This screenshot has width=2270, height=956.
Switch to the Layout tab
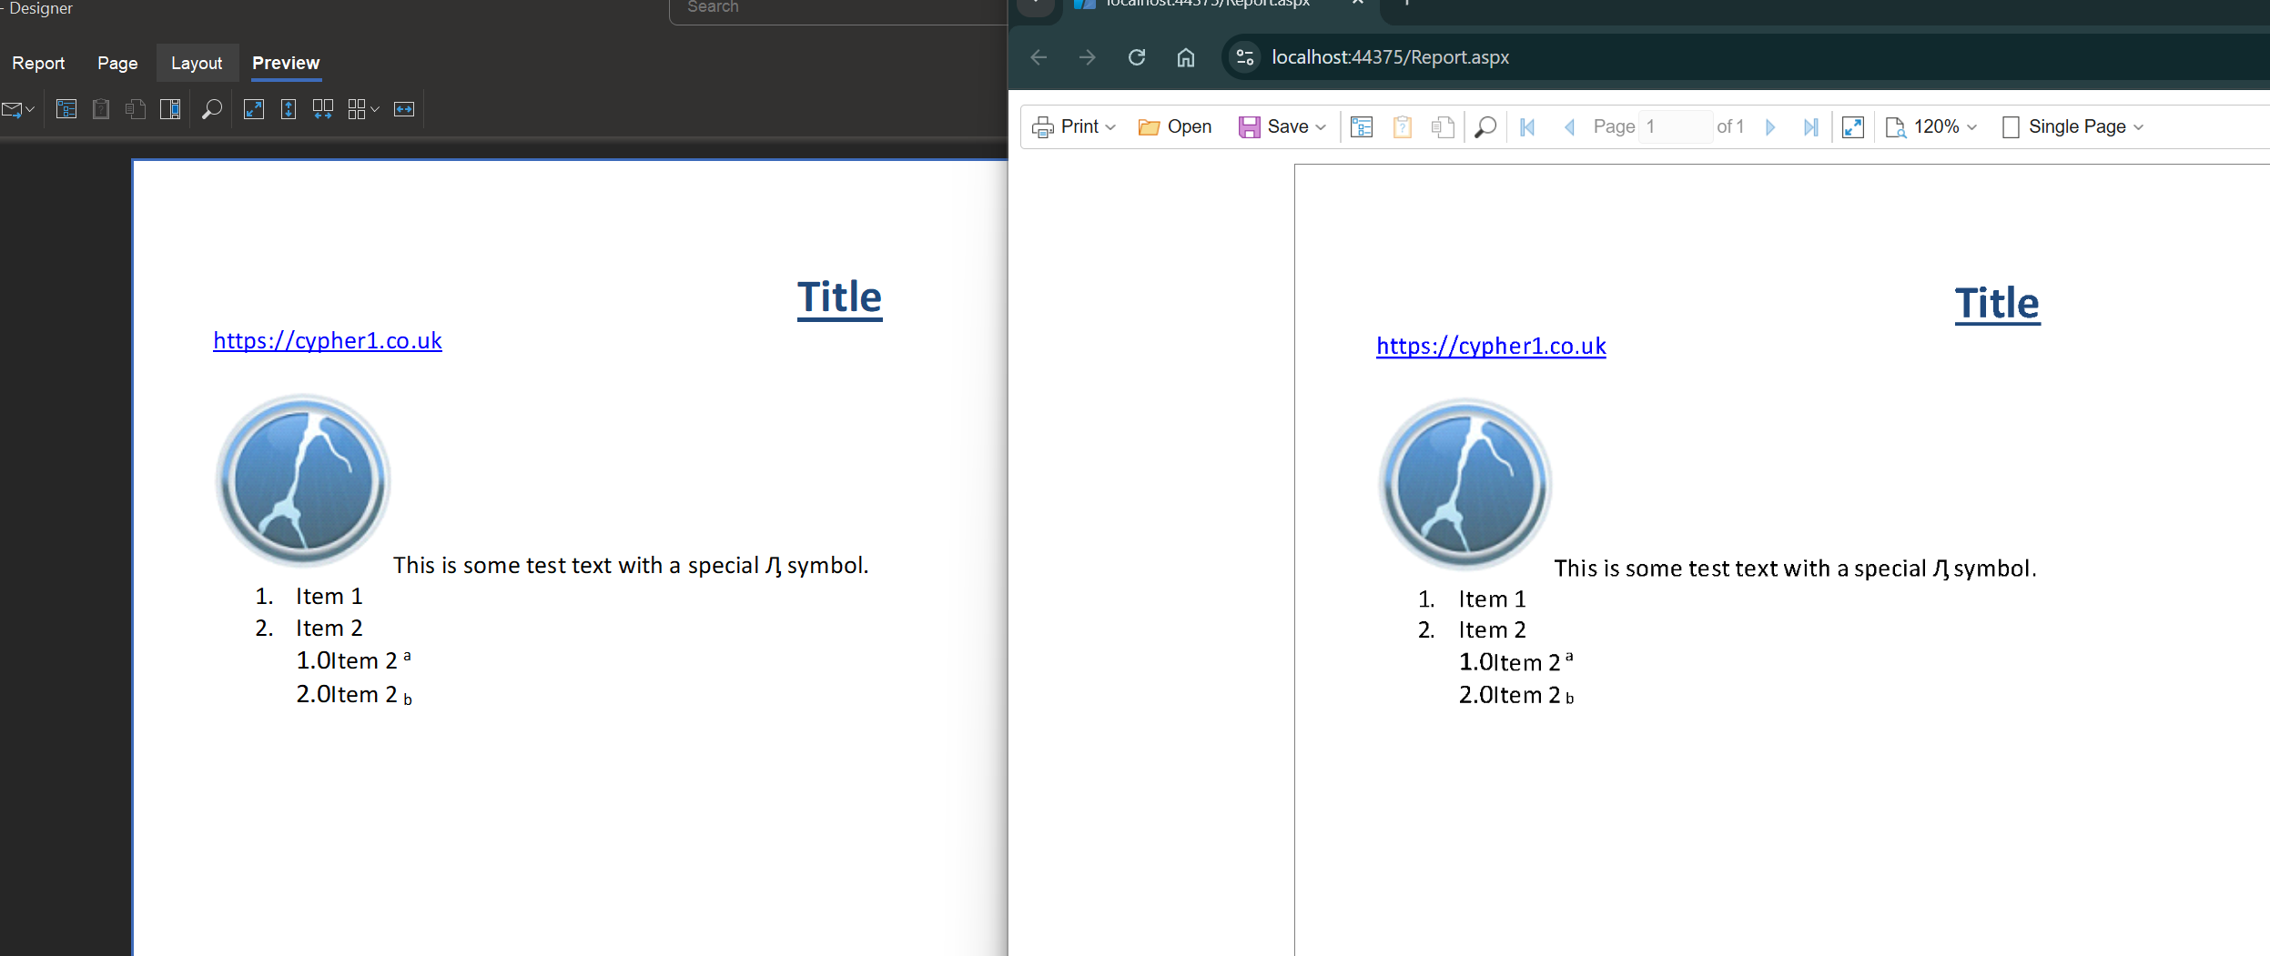pyautogui.click(x=198, y=63)
